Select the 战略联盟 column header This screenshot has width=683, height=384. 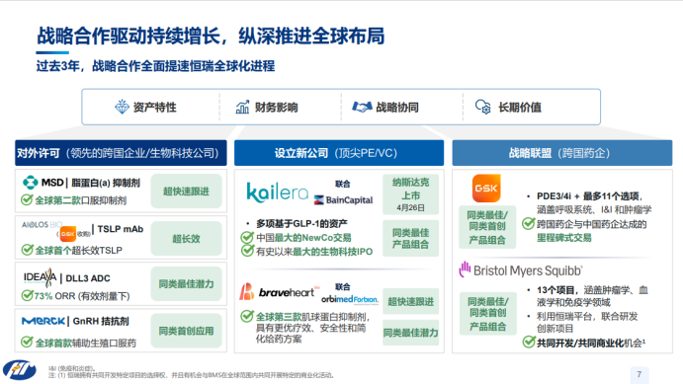(x=561, y=153)
